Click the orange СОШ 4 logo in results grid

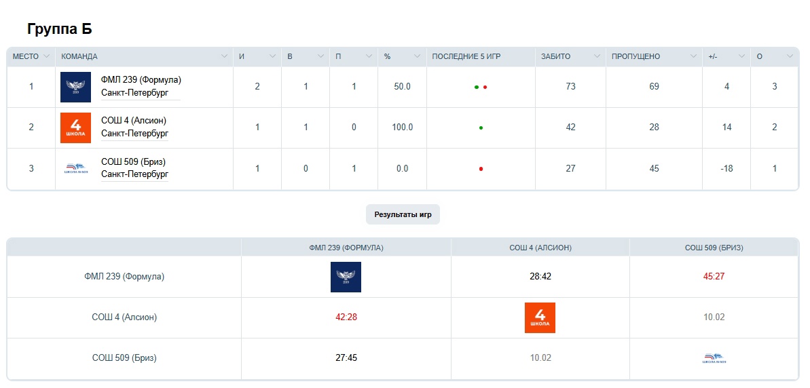click(540, 317)
